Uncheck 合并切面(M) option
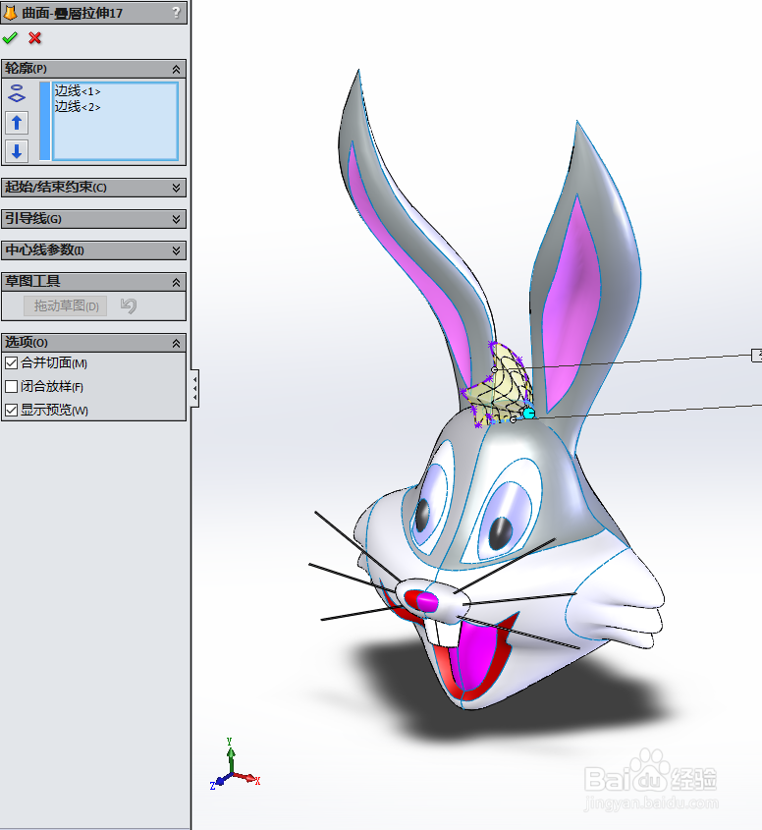 (11, 363)
